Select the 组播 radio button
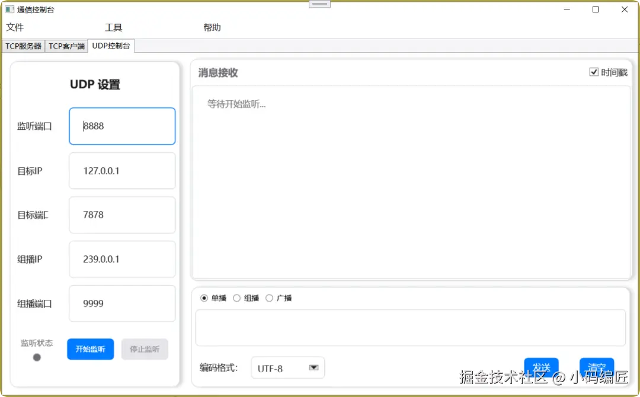The image size is (640, 397). (x=236, y=298)
